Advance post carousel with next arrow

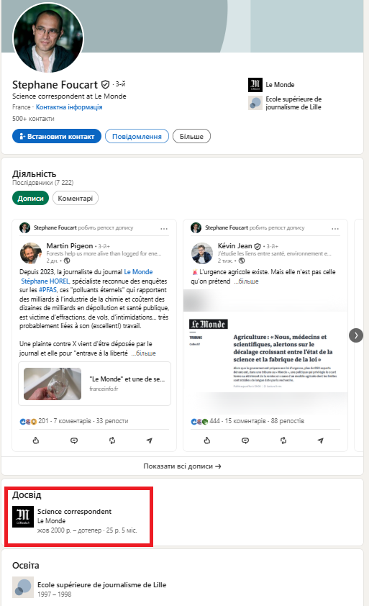pyautogui.click(x=356, y=335)
